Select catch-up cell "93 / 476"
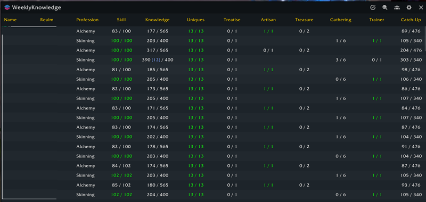Screen dimensions: 426x202 [411, 185]
